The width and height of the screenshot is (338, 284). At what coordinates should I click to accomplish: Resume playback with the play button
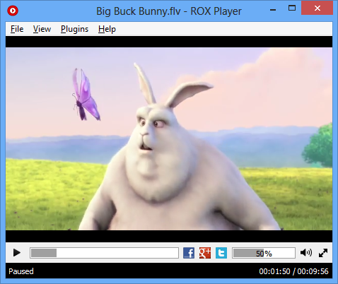coord(16,253)
